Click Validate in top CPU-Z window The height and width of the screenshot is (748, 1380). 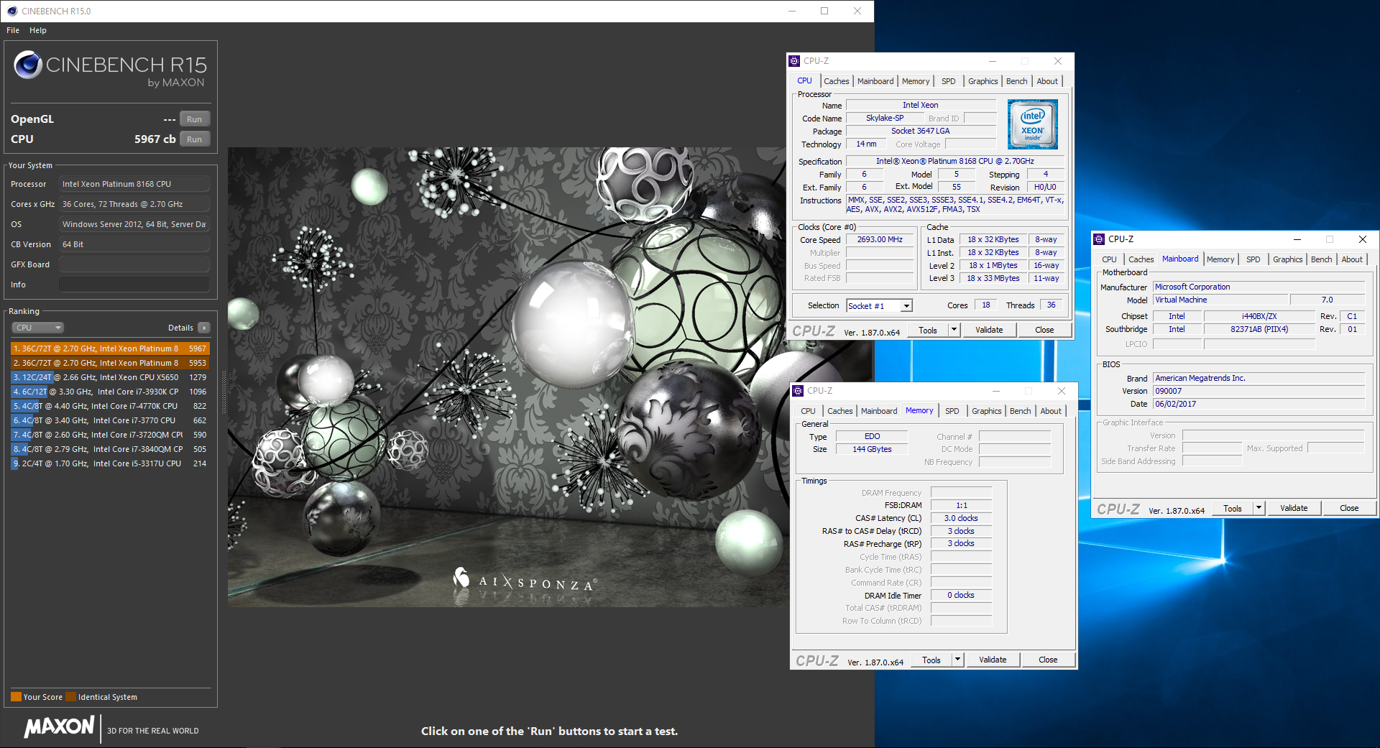click(x=989, y=331)
